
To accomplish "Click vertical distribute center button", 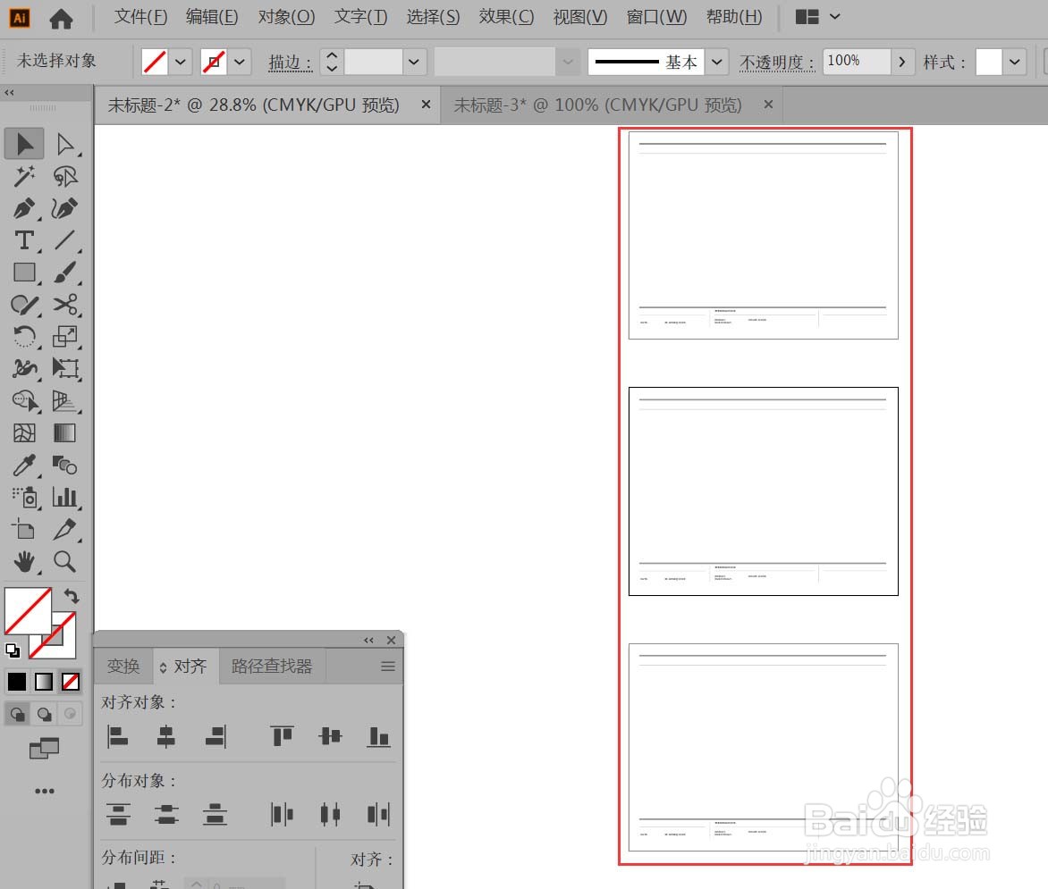I will coord(165,815).
